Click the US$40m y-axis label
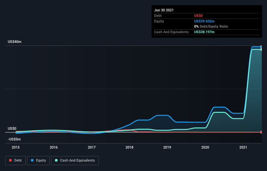 (15, 42)
